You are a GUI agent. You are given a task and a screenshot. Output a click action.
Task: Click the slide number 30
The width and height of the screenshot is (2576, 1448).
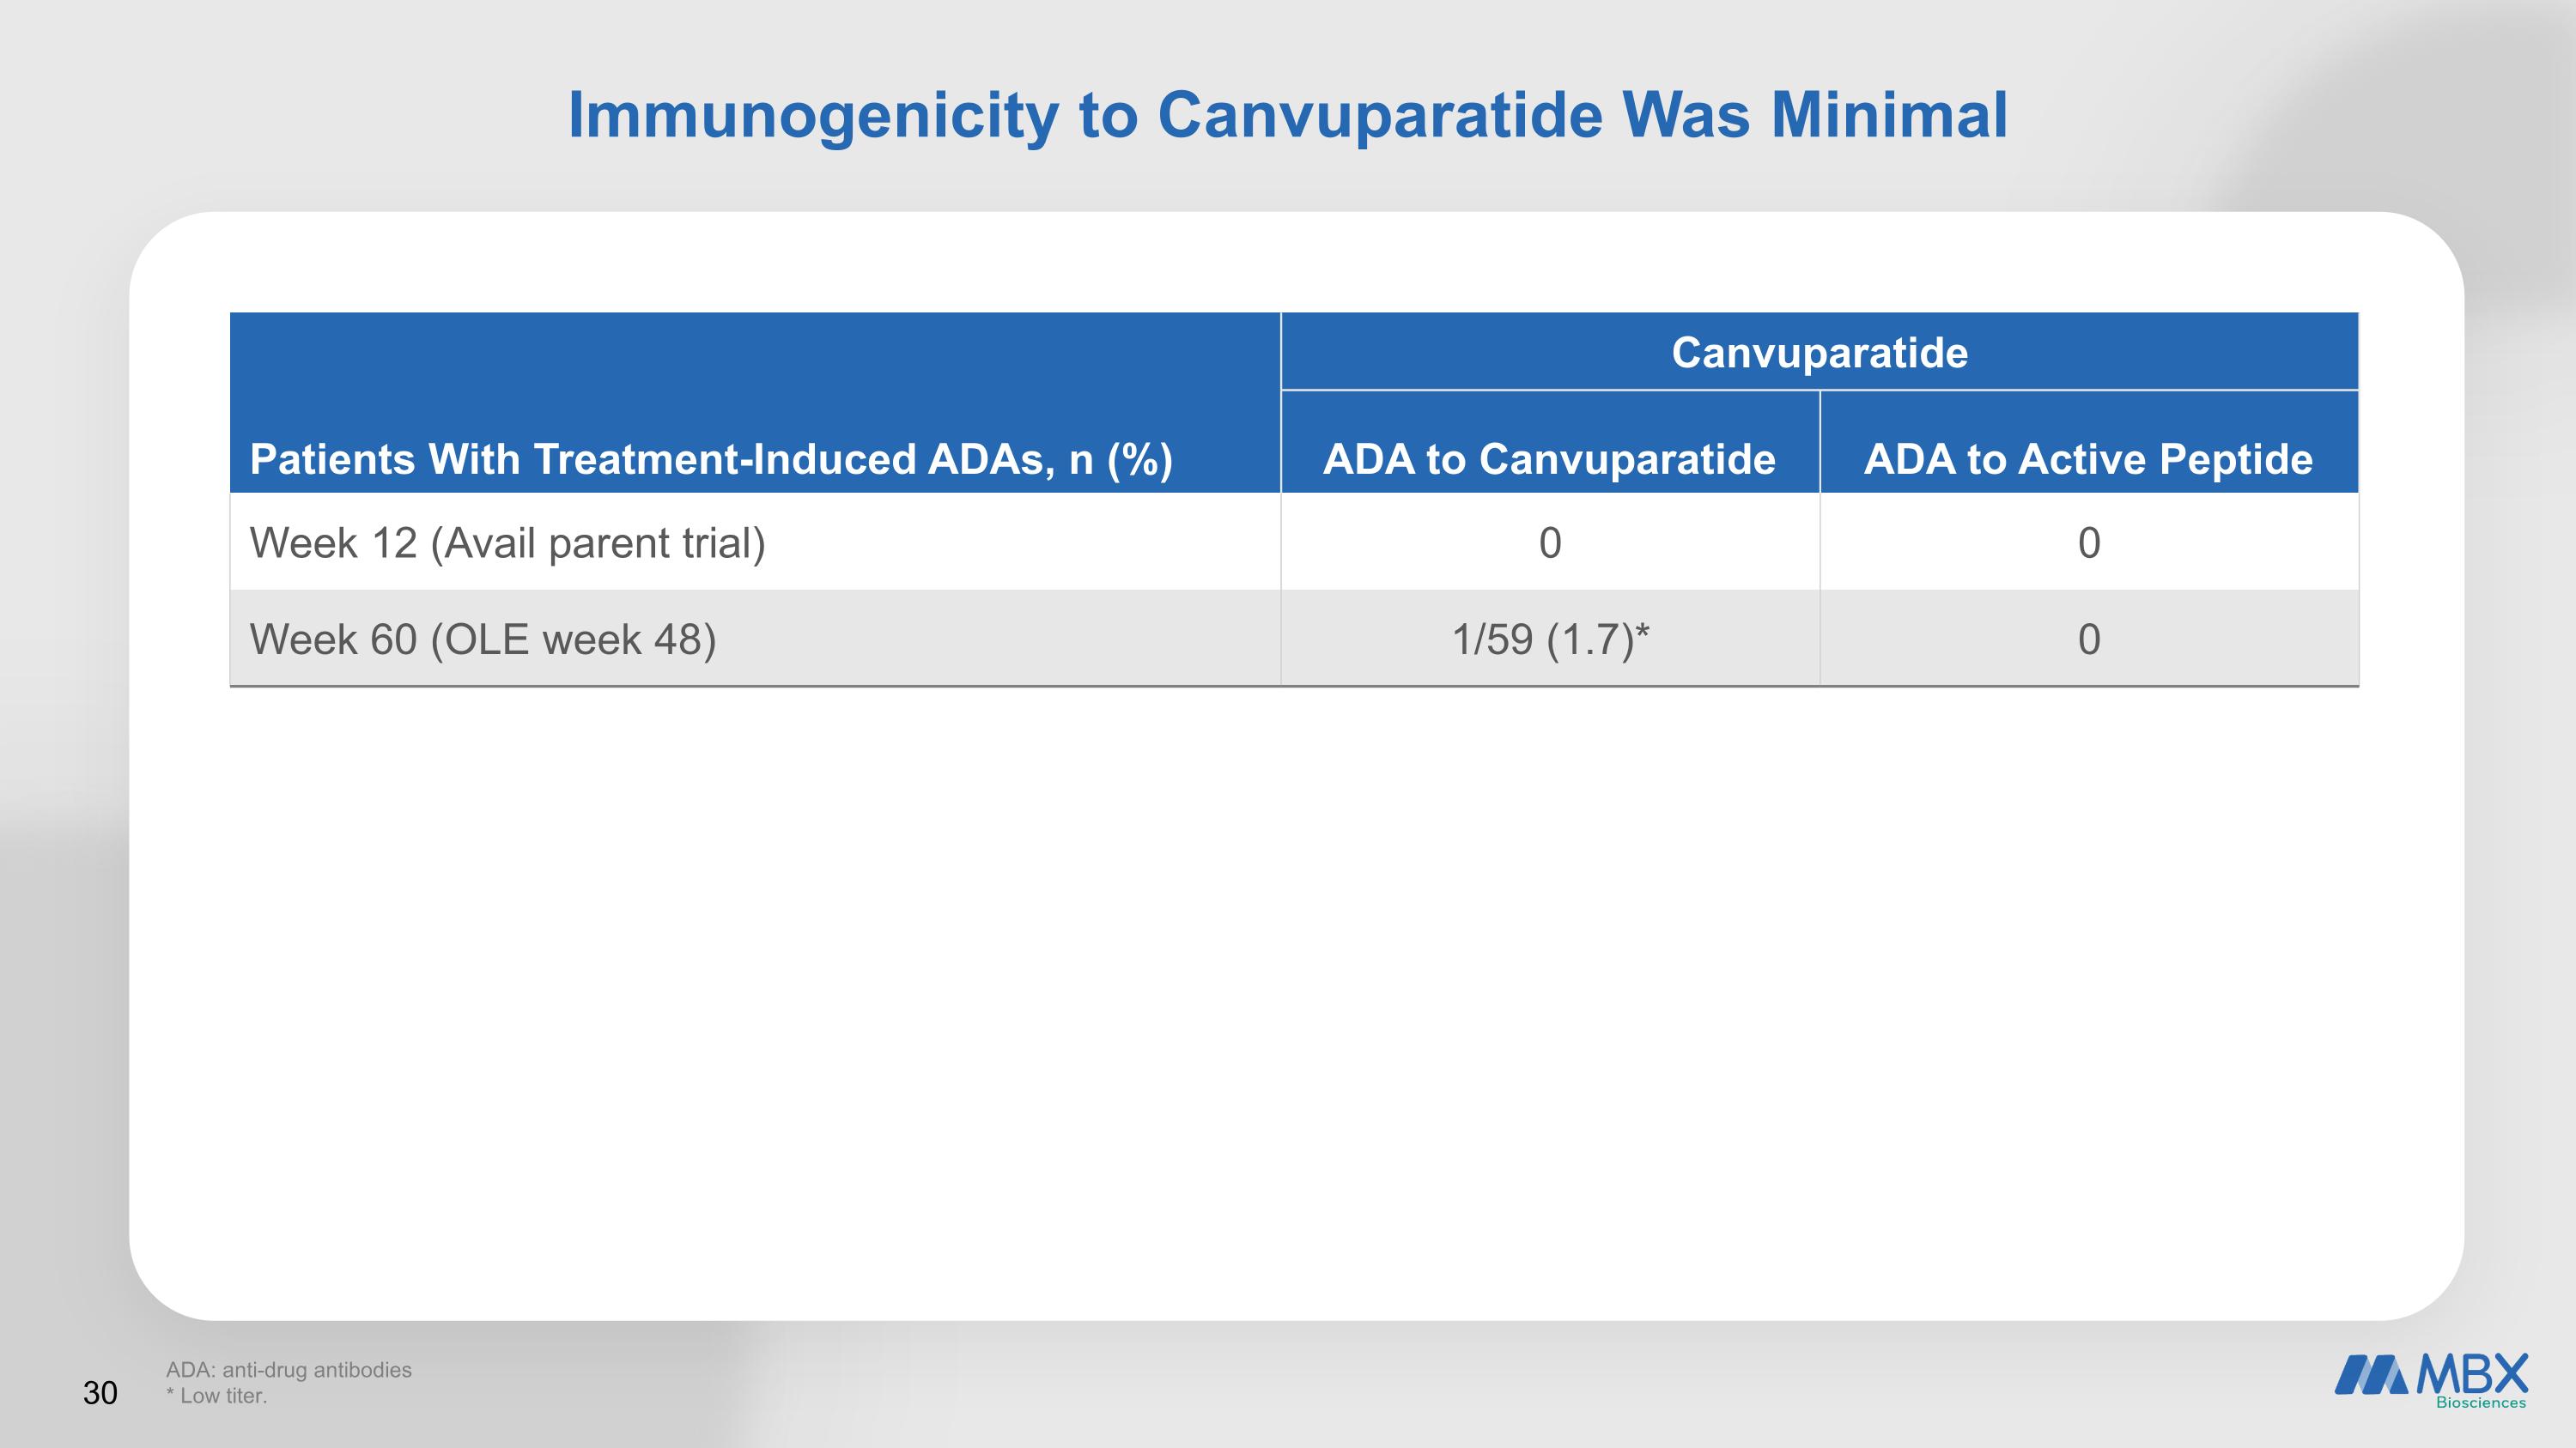(x=100, y=1393)
